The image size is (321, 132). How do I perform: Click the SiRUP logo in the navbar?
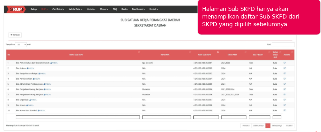pyautogui.click(x=16, y=9)
